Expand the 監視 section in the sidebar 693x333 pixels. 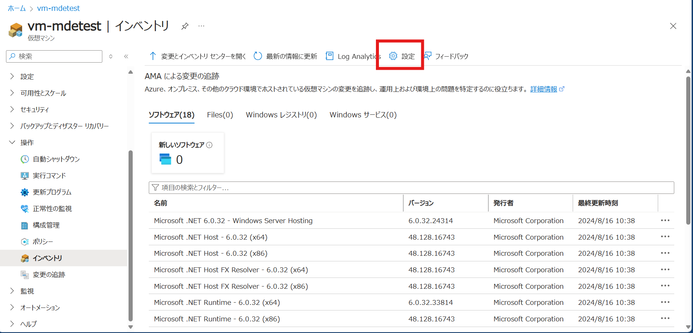coord(12,291)
